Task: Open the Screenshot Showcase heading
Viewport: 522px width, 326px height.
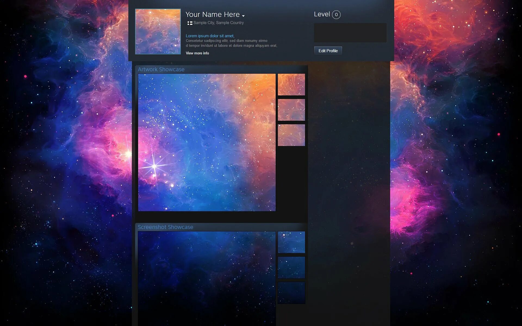Action: (x=165, y=227)
